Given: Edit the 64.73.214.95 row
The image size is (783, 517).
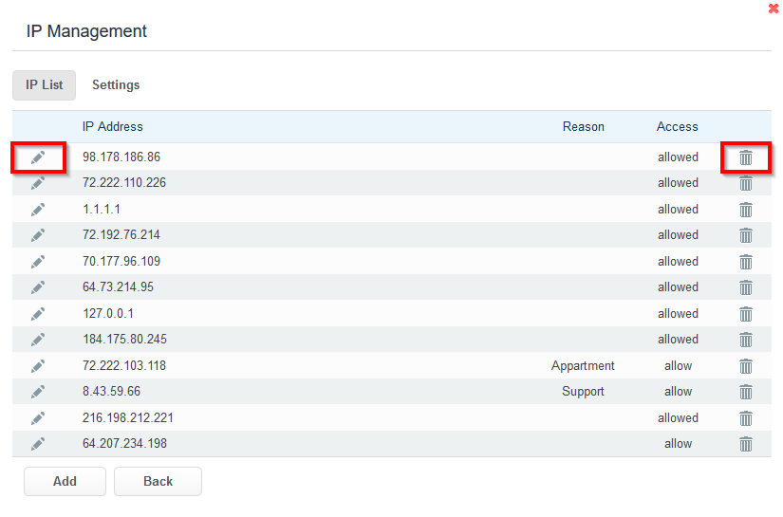Looking at the screenshot, I should pyautogui.click(x=38, y=287).
